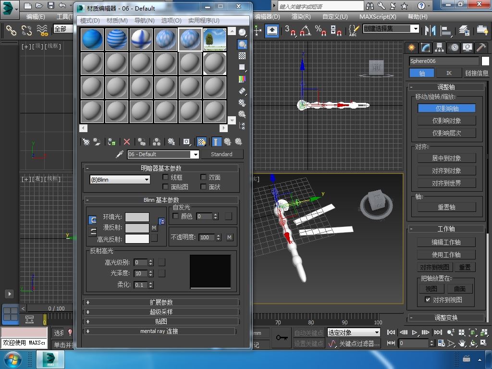
Task: Click the 仅影响对象 button
Action: pyautogui.click(x=446, y=121)
